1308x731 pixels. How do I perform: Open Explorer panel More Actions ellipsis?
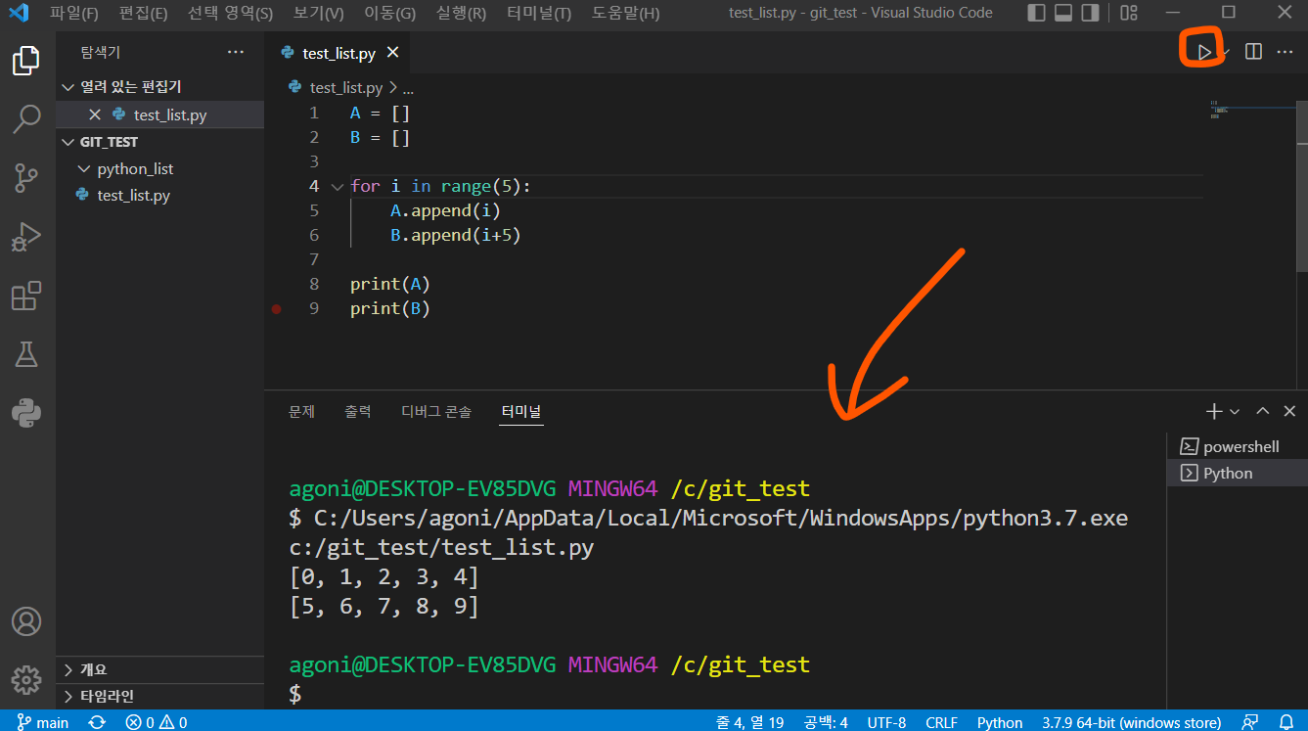tap(236, 52)
